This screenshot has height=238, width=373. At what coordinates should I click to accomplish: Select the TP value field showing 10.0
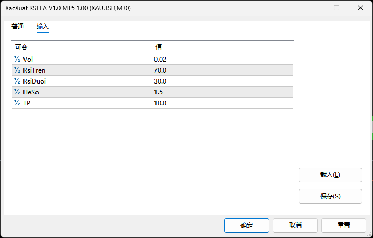coord(222,103)
